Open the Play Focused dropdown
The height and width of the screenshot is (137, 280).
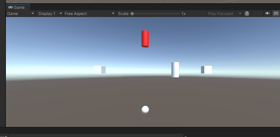[x=225, y=14]
